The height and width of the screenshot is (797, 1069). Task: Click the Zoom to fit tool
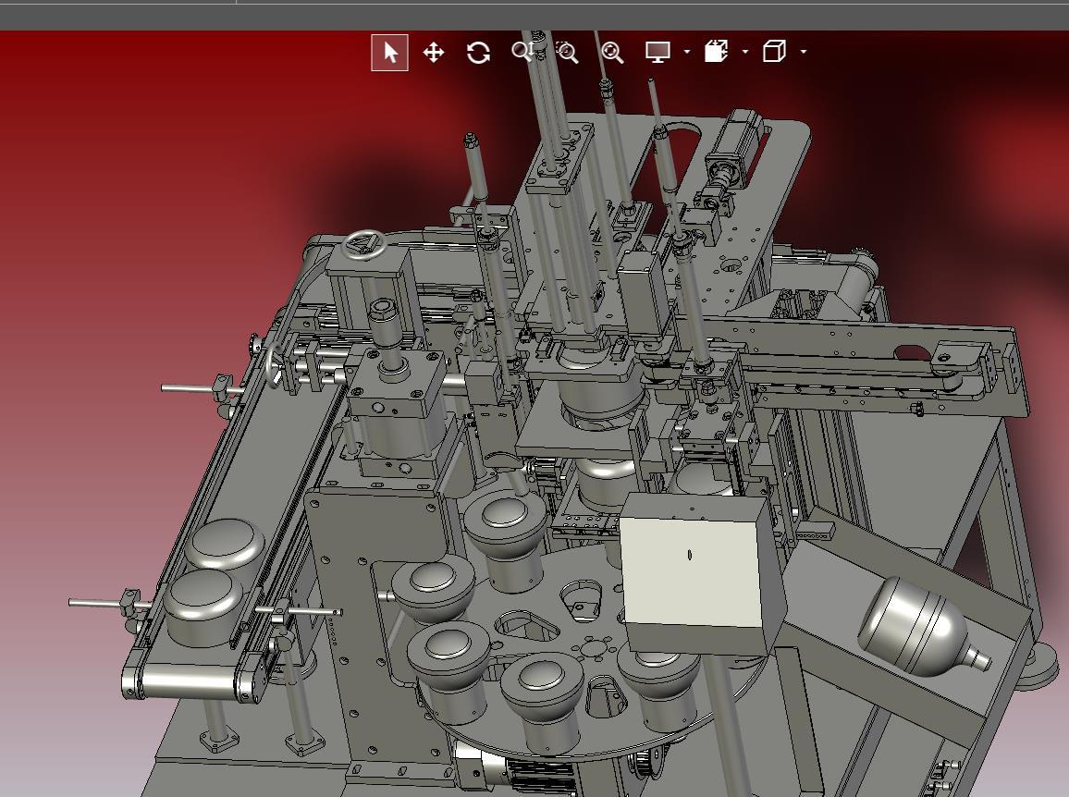[x=612, y=53]
